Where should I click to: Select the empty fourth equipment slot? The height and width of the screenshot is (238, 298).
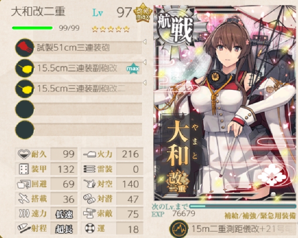tap(78, 109)
